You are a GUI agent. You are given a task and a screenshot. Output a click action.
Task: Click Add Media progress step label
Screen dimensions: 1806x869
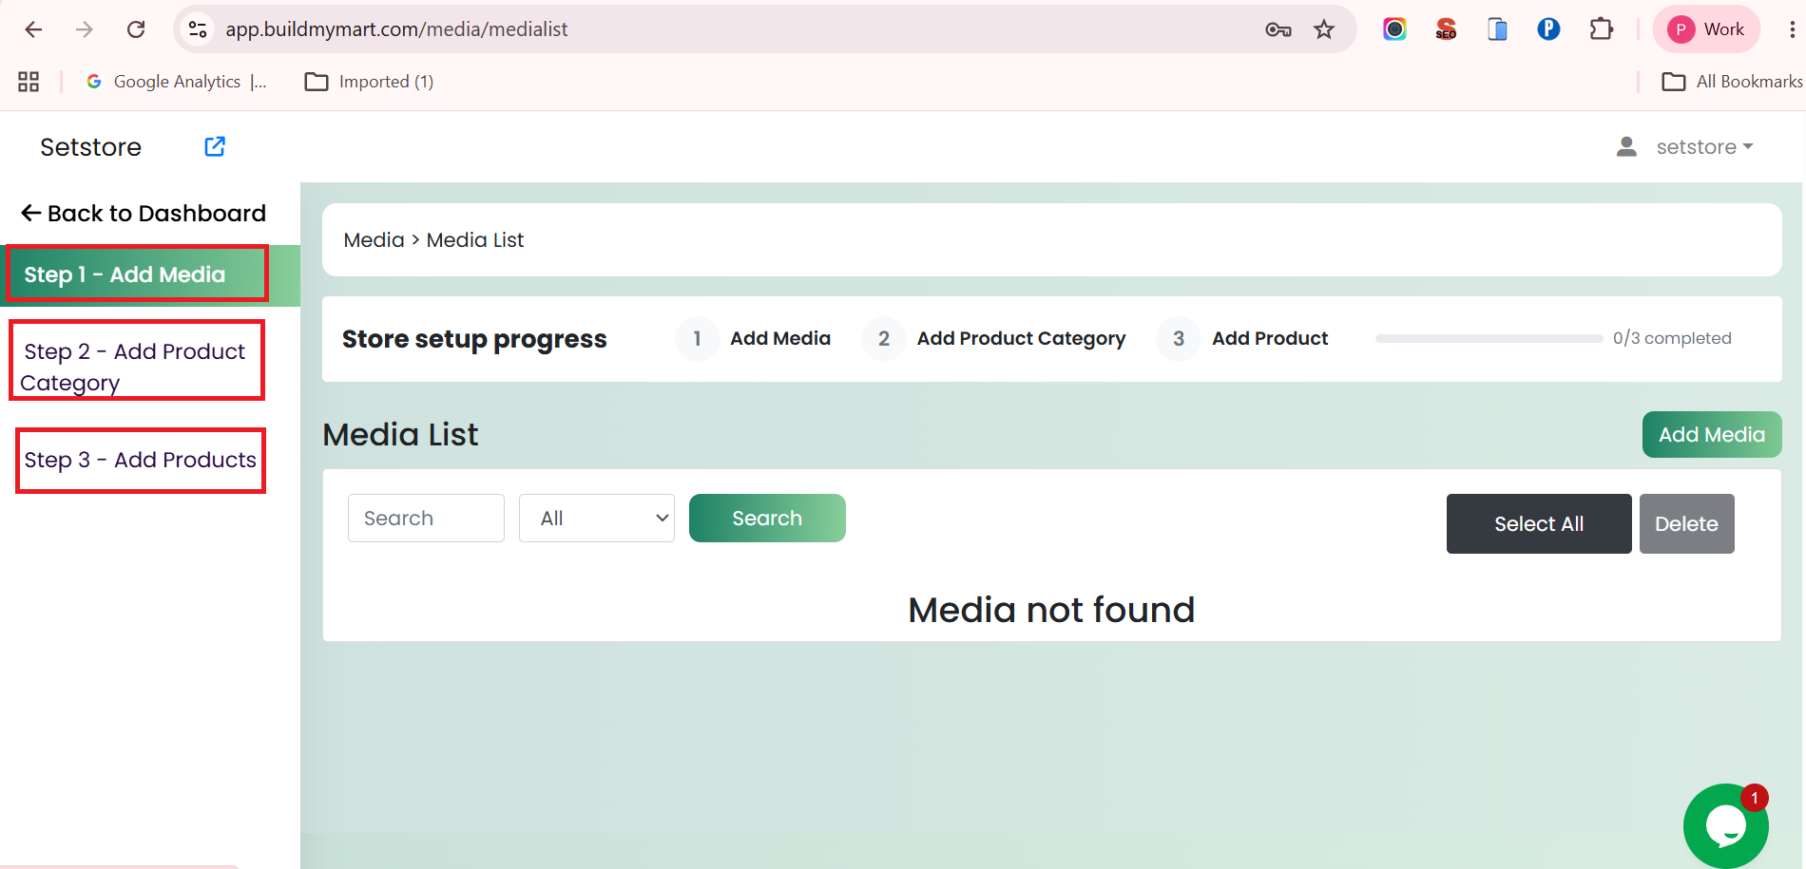pyautogui.click(x=780, y=339)
